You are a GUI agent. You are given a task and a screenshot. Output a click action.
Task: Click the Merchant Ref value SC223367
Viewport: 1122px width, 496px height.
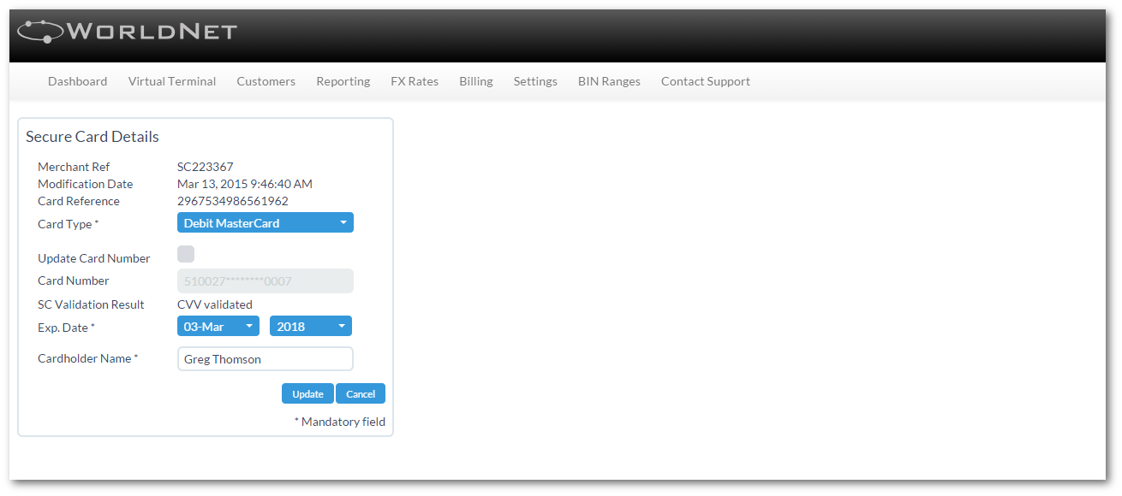tap(205, 168)
